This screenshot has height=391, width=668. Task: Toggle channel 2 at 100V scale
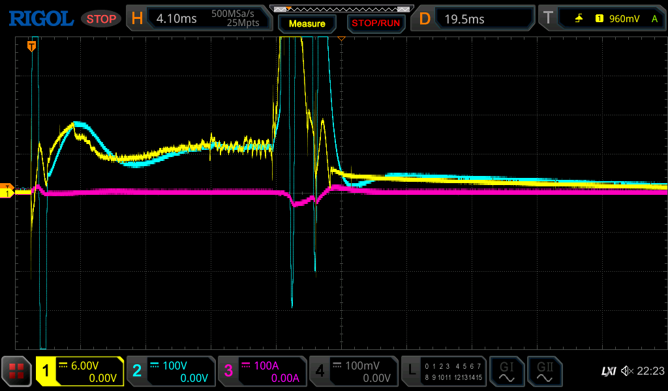pos(170,371)
